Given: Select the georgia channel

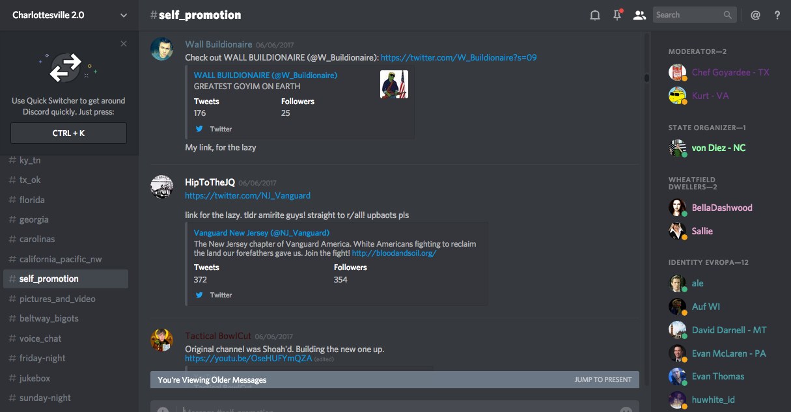Looking at the screenshot, I should tap(34, 219).
